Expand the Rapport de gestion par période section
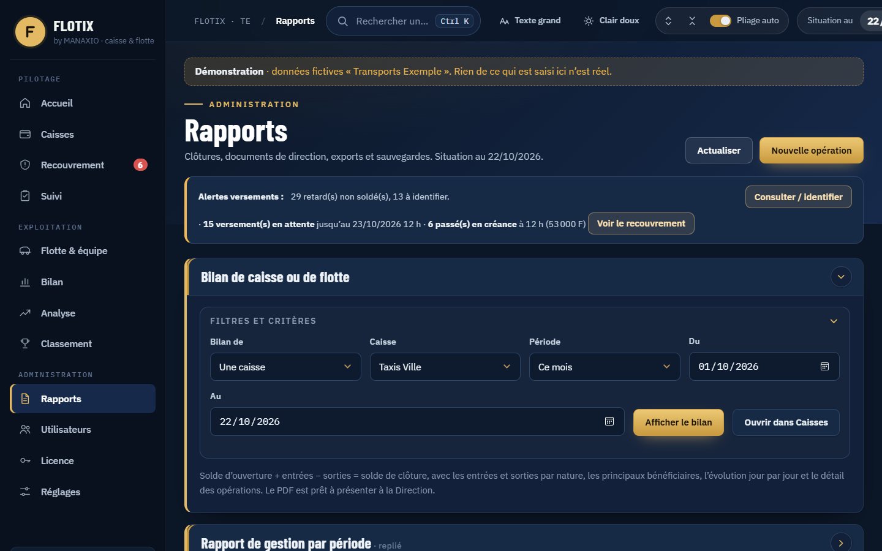Screen dimensions: 882x551 click(841, 543)
